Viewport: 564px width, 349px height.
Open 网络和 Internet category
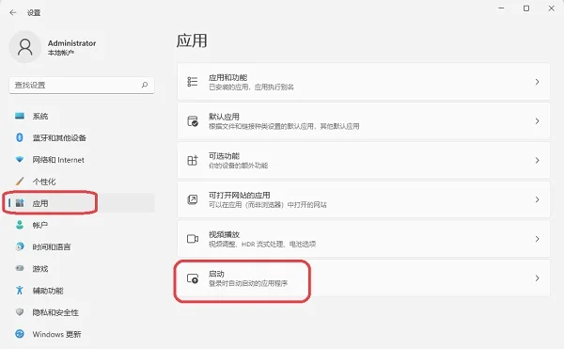82,160
